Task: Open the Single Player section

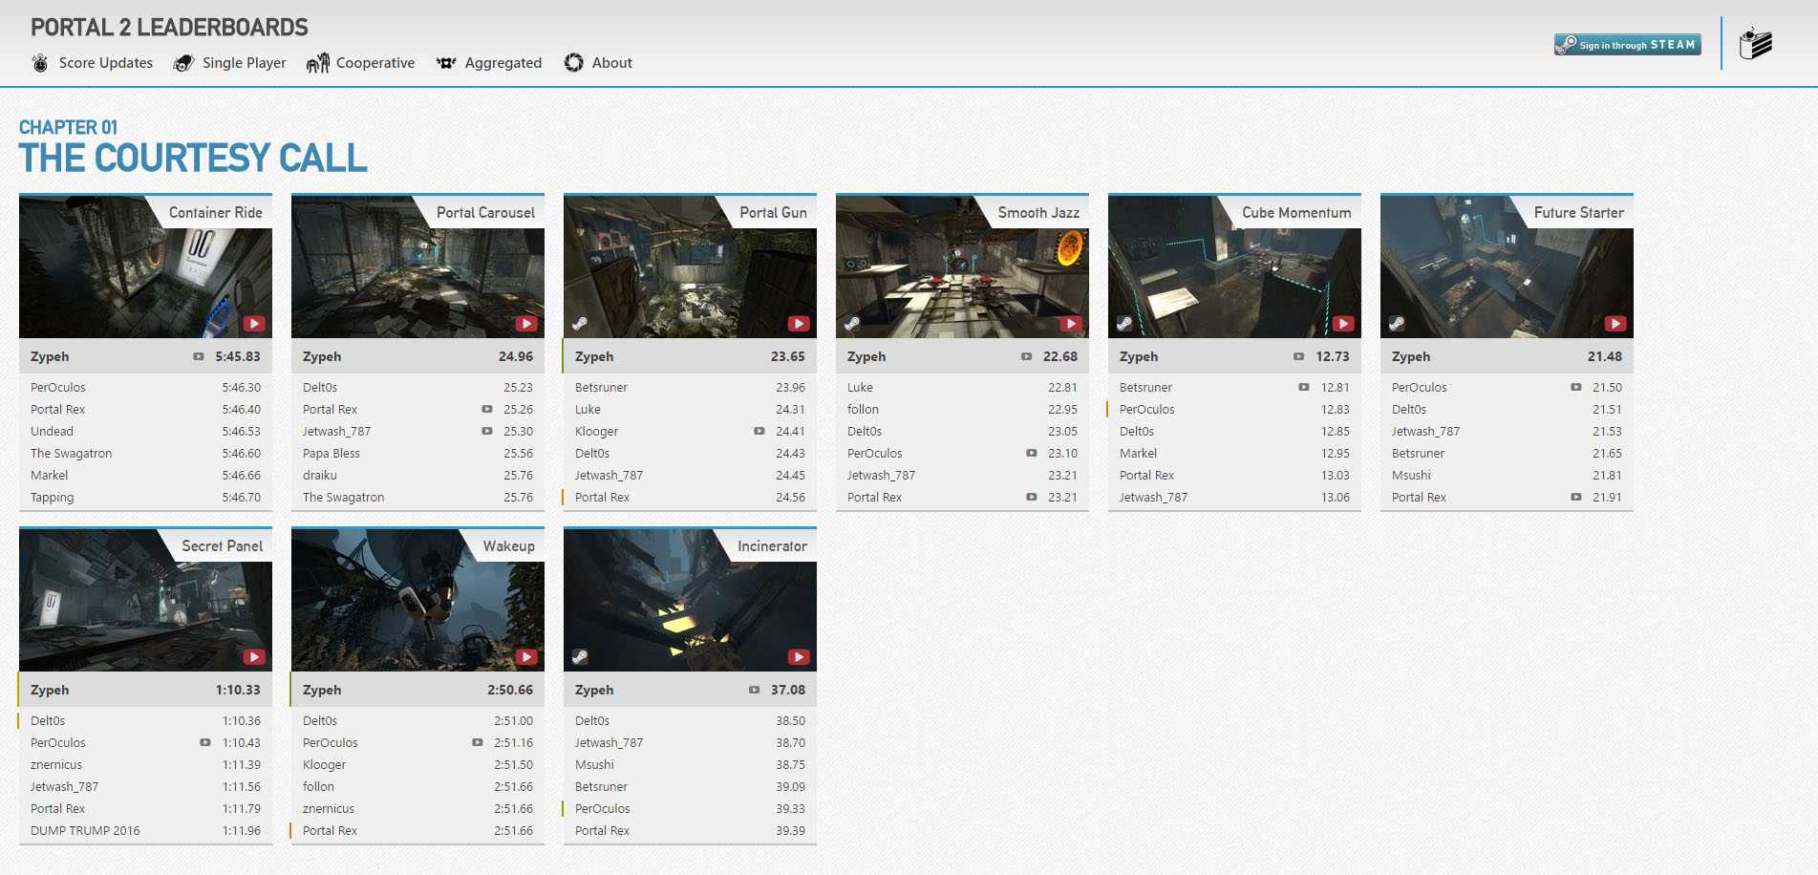Action: point(244,62)
